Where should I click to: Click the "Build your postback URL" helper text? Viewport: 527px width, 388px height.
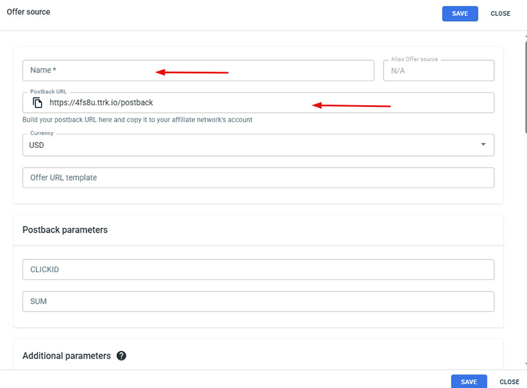pos(137,120)
